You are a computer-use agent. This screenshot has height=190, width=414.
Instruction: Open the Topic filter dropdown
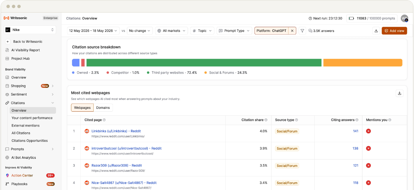pyautogui.click(x=202, y=31)
